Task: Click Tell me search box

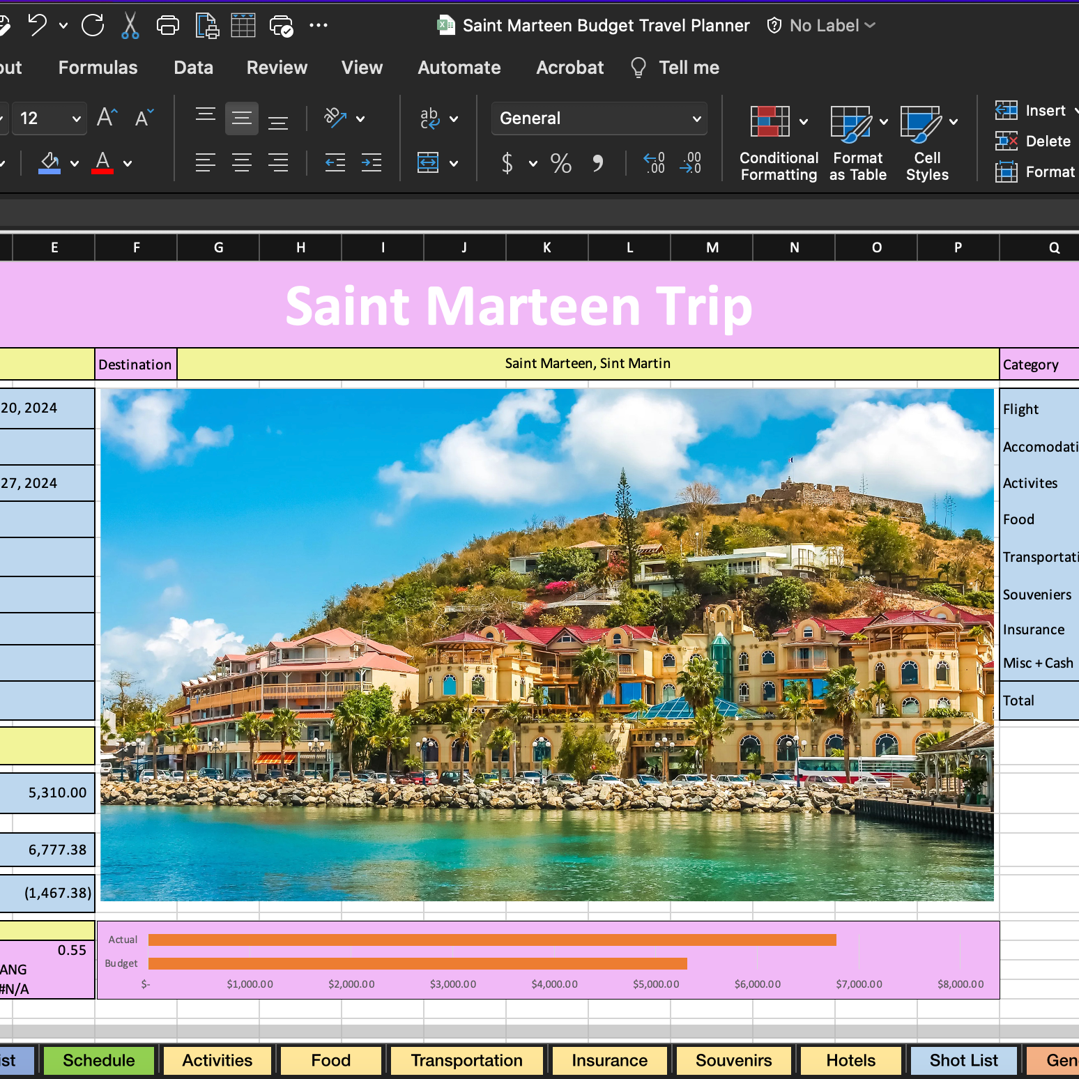Action: point(688,68)
